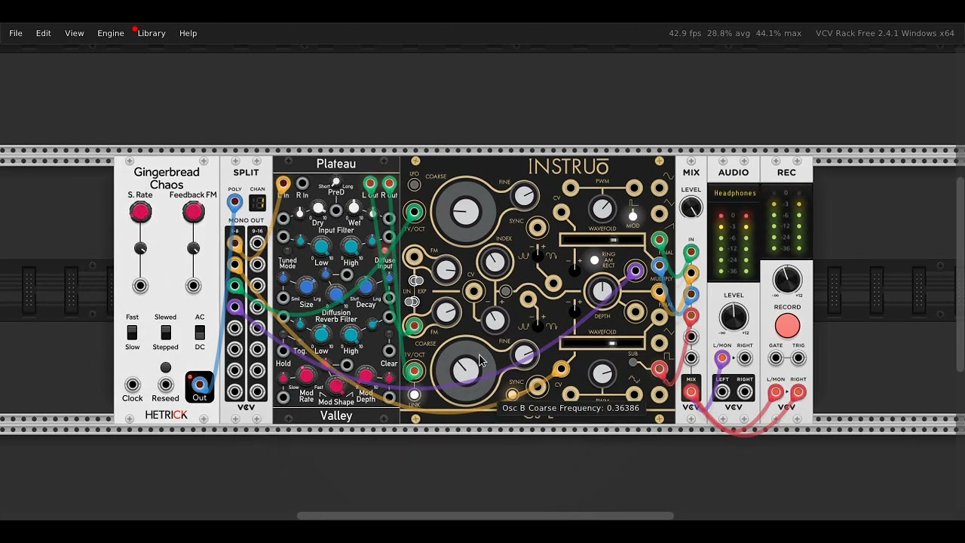The width and height of the screenshot is (965, 543).
Task: Click Plateau Mod Rate knob
Action: (306, 375)
